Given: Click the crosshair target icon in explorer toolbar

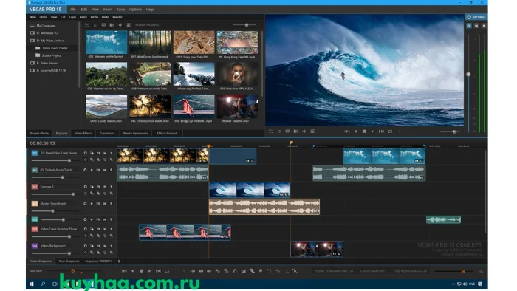Looking at the screenshot, I should (120, 25).
